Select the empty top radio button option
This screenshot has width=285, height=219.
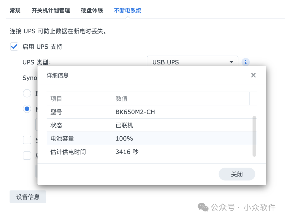[x=27, y=93]
